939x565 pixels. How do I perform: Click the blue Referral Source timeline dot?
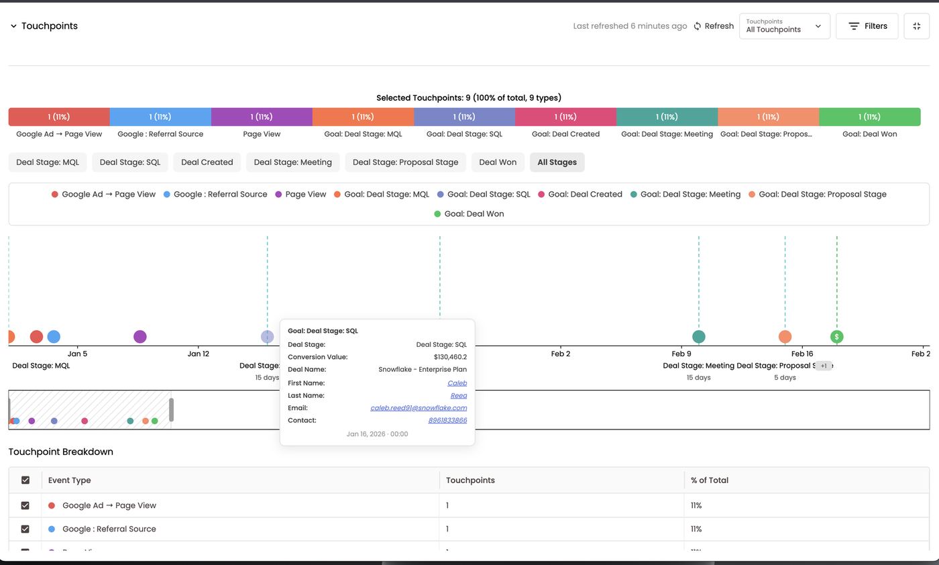tap(54, 337)
